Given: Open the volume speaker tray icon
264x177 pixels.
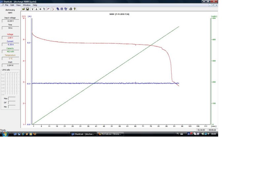Looking at the screenshot, I should click(209, 134).
